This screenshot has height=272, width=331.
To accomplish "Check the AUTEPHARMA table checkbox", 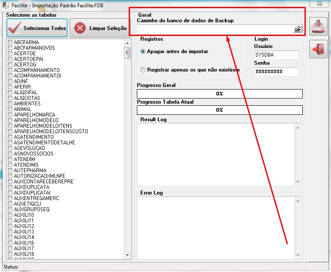I will tap(10, 170).
